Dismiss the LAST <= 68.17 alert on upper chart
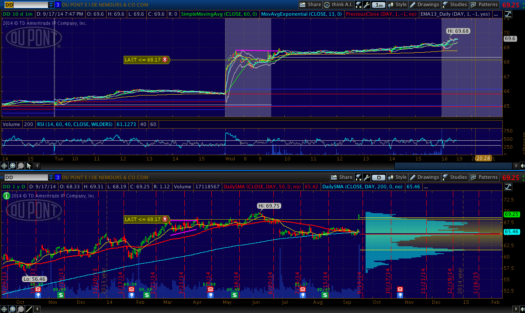Image resolution: width=525 pixels, height=313 pixels. (165, 60)
